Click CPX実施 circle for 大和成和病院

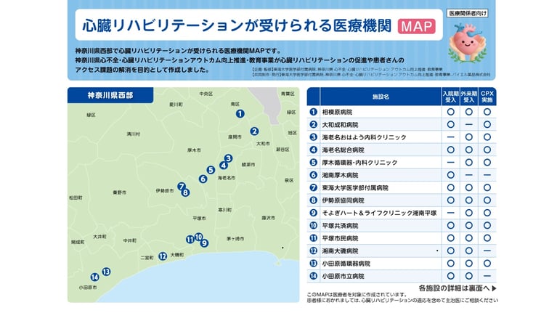point(487,125)
